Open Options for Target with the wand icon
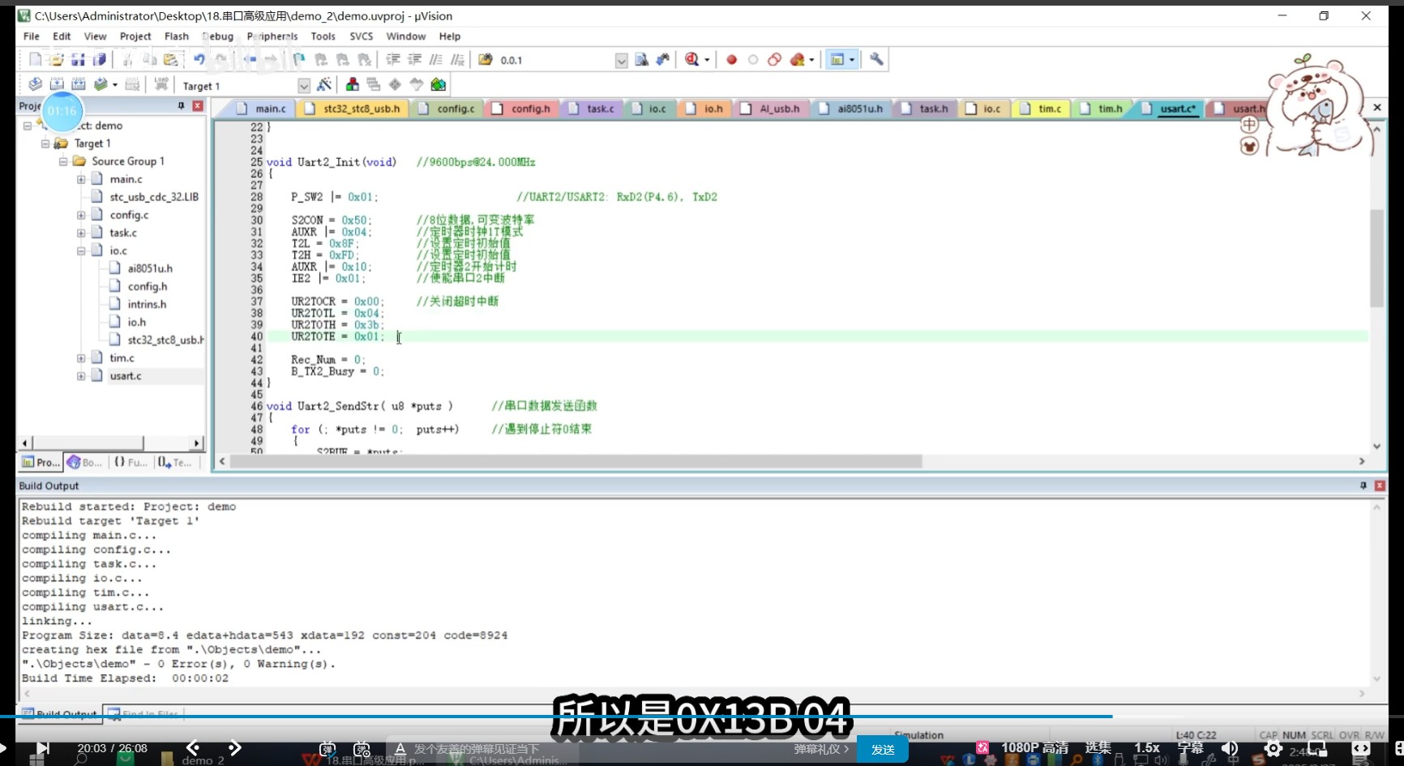 coord(325,83)
